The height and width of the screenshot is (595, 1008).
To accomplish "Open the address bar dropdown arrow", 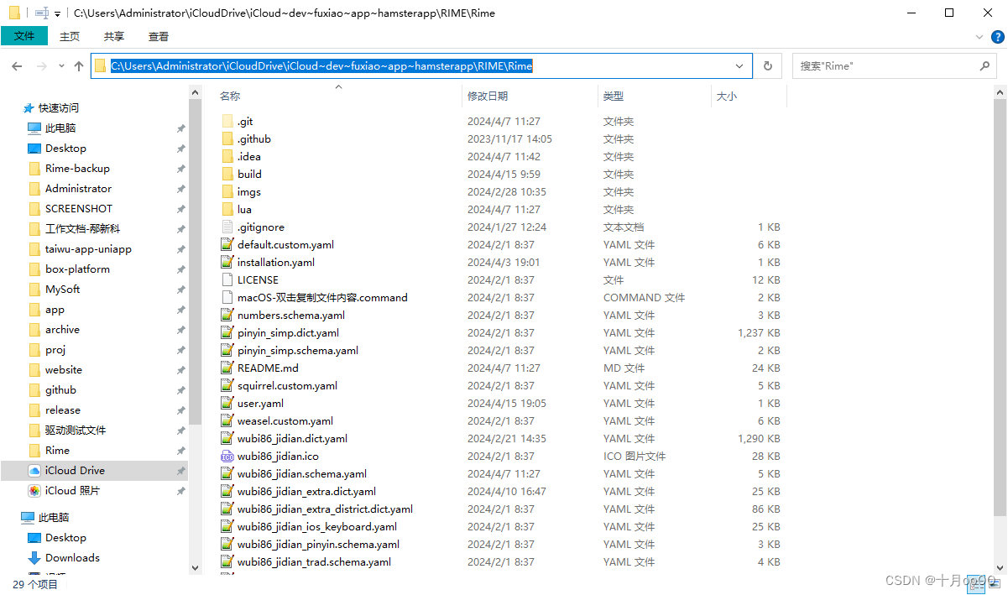I will coord(738,65).
